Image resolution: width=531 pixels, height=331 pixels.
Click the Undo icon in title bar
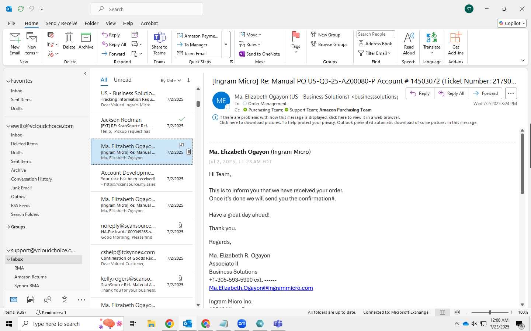(31, 8)
